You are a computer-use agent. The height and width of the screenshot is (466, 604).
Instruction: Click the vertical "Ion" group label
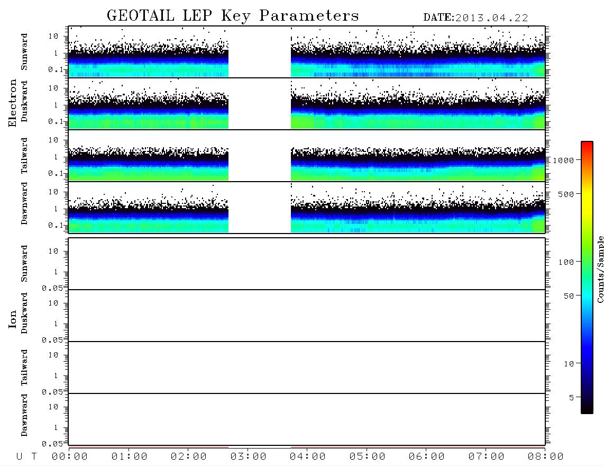click(x=12, y=319)
